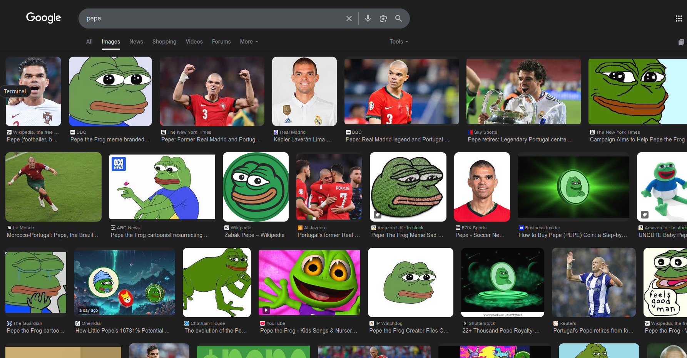Click the Sky Sports favicon
This screenshot has width=687, height=358.
[x=470, y=132]
